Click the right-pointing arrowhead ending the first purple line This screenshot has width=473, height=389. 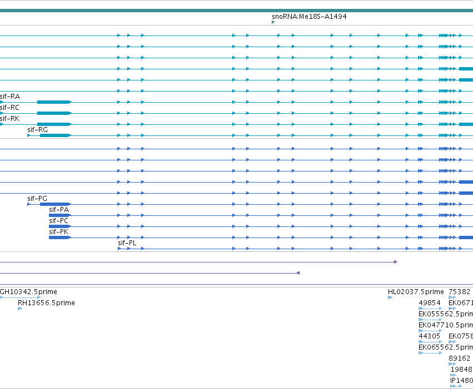[396, 262]
